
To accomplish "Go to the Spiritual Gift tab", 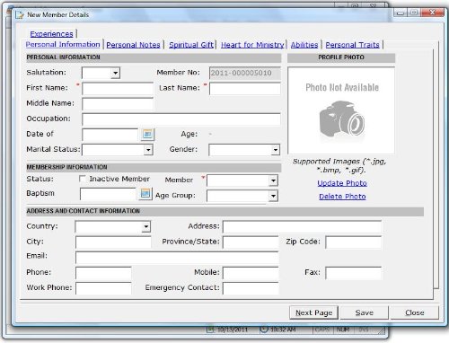I will click(x=191, y=45).
